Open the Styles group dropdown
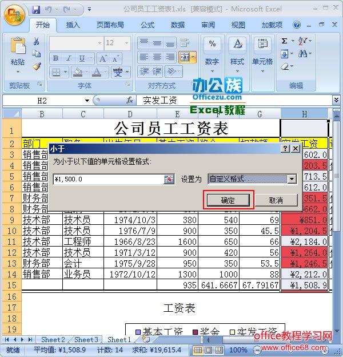 pos(237,55)
